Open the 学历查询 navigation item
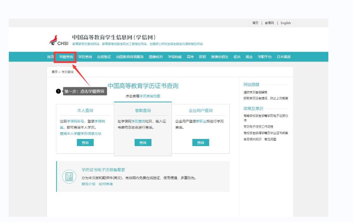The height and width of the screenshot is (222, 353). click(85, 57)
